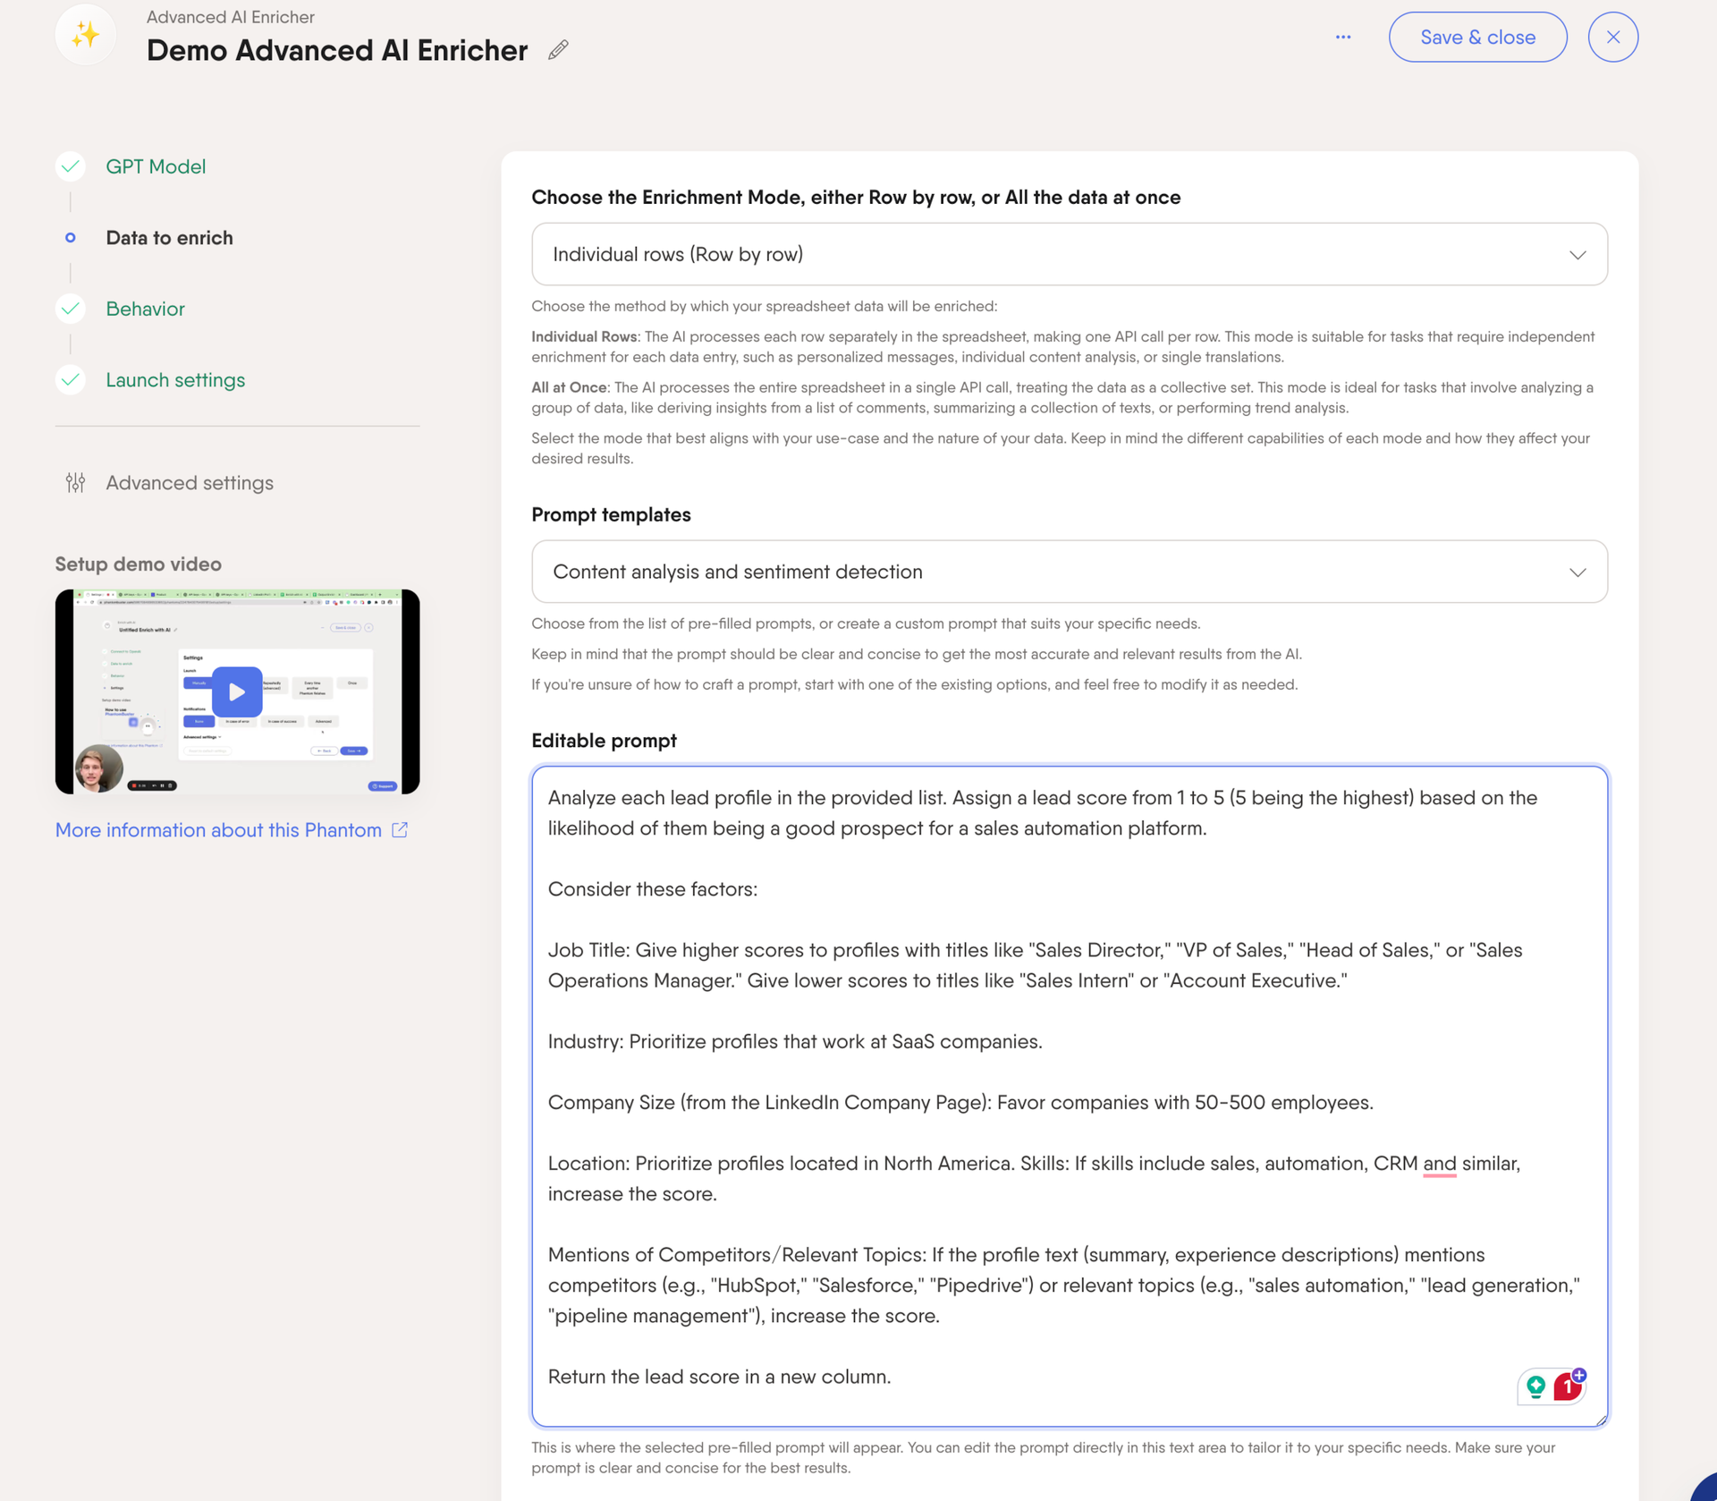
Task: Click the "Consider these factors:" line
Action: pyautogui.click(x=652, y=888)
